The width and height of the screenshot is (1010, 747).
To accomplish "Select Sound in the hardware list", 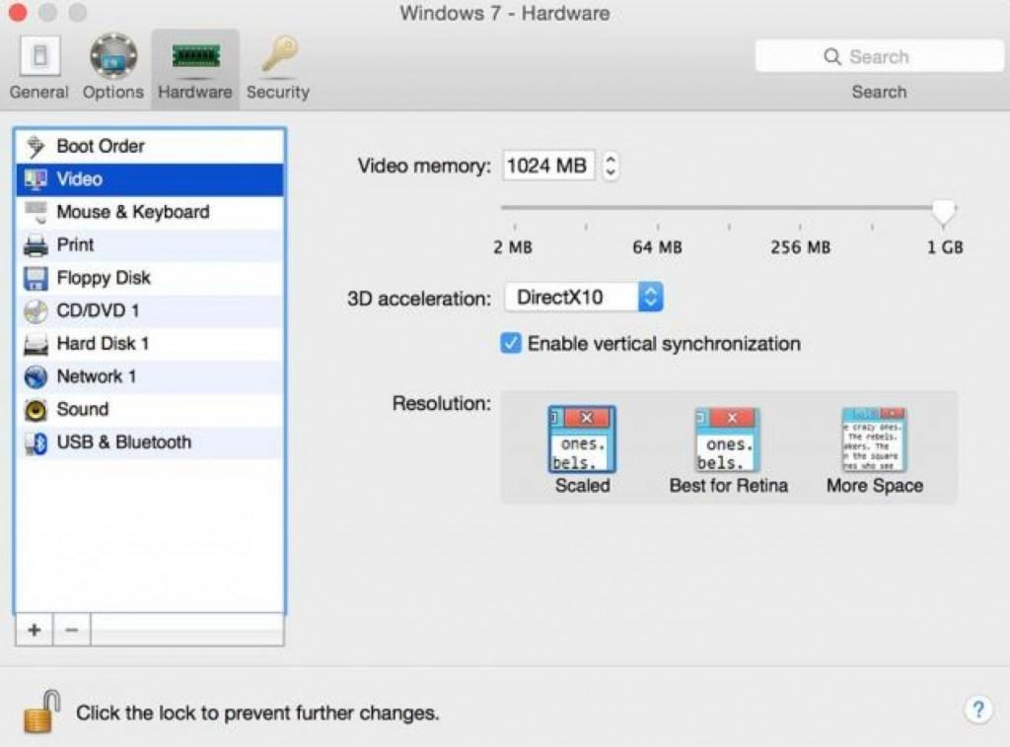I will pyautogui.click(x=150, y=409).
